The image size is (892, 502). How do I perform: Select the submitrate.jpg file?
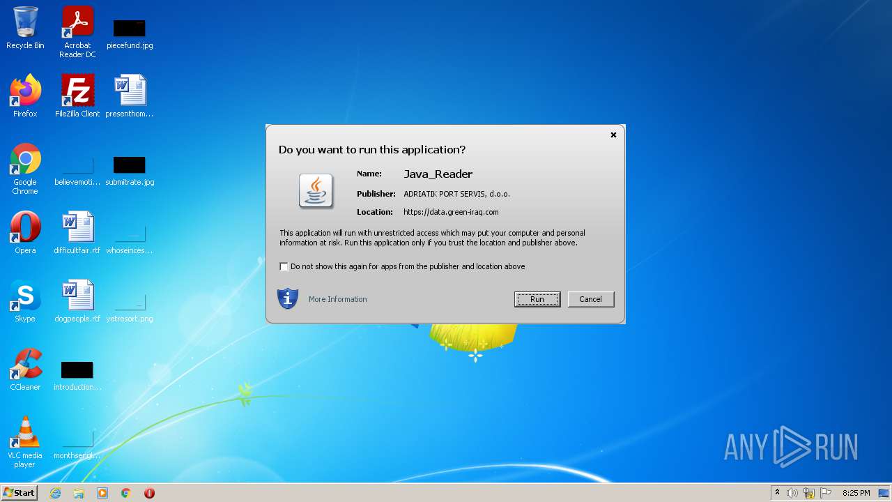pyautogui.click(x=130, y=171)
